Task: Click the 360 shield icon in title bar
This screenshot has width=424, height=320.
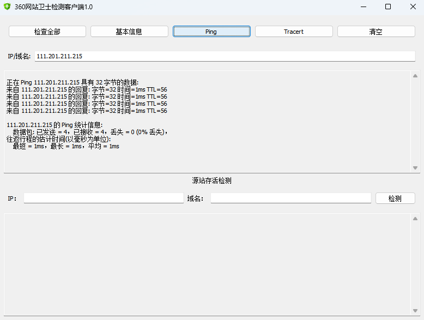Action: click(x=7, y=7)
